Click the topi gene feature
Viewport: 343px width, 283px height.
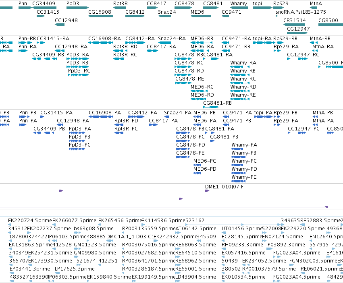(263, 8)
